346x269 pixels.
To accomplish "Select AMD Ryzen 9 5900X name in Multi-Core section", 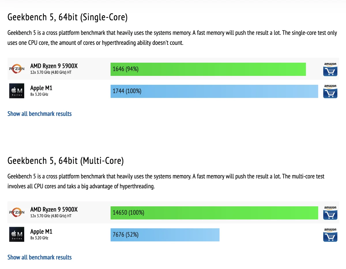I will [x=54, y=210].
